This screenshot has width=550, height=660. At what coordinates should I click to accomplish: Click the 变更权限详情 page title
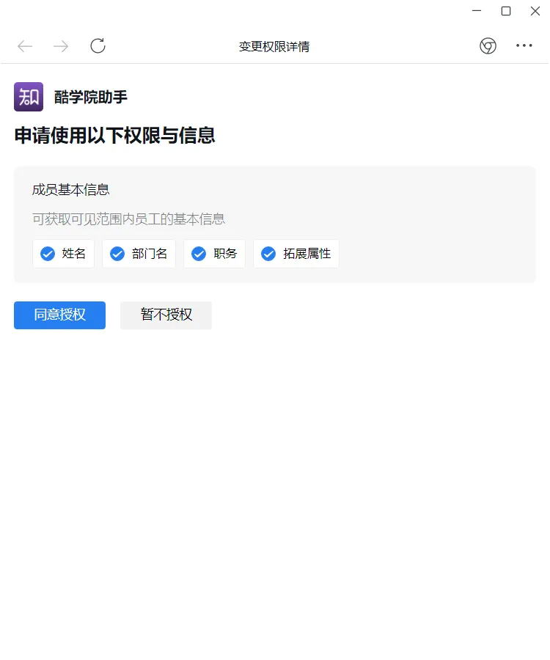[274, 46]
